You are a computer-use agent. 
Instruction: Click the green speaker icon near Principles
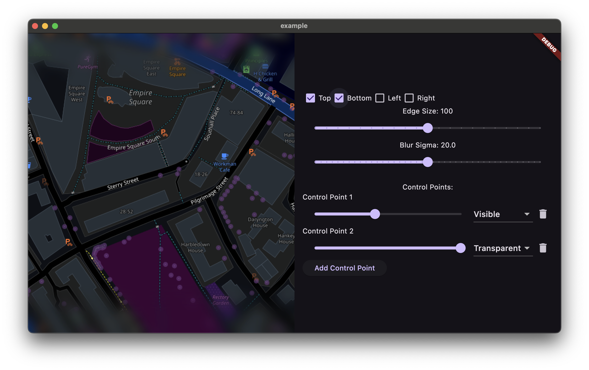[x=246, y=69]
